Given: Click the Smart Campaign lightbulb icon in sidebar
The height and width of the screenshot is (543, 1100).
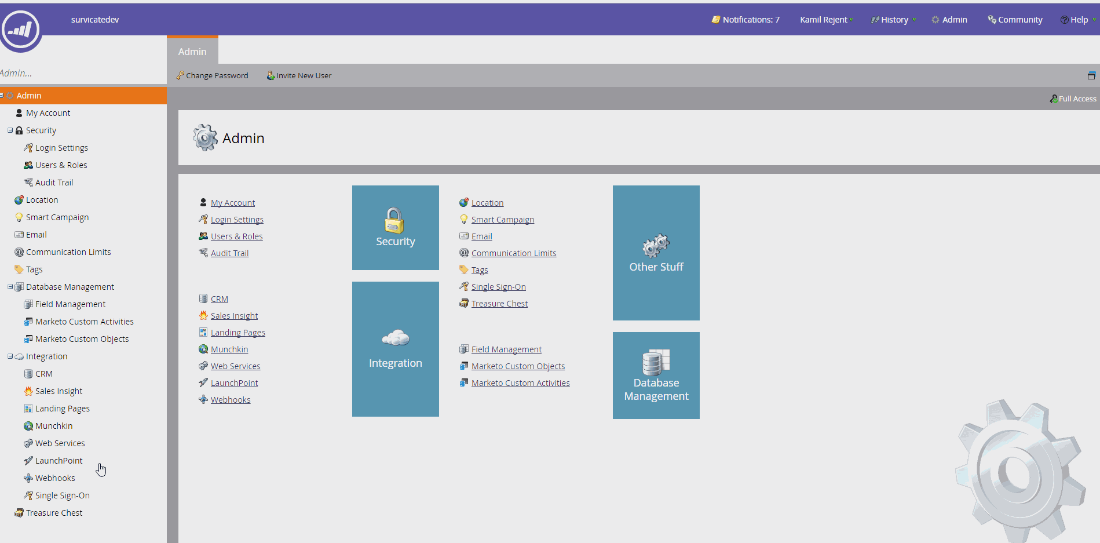Looking at the screenshot, I should pyautogui.click(x=19, y=217).
